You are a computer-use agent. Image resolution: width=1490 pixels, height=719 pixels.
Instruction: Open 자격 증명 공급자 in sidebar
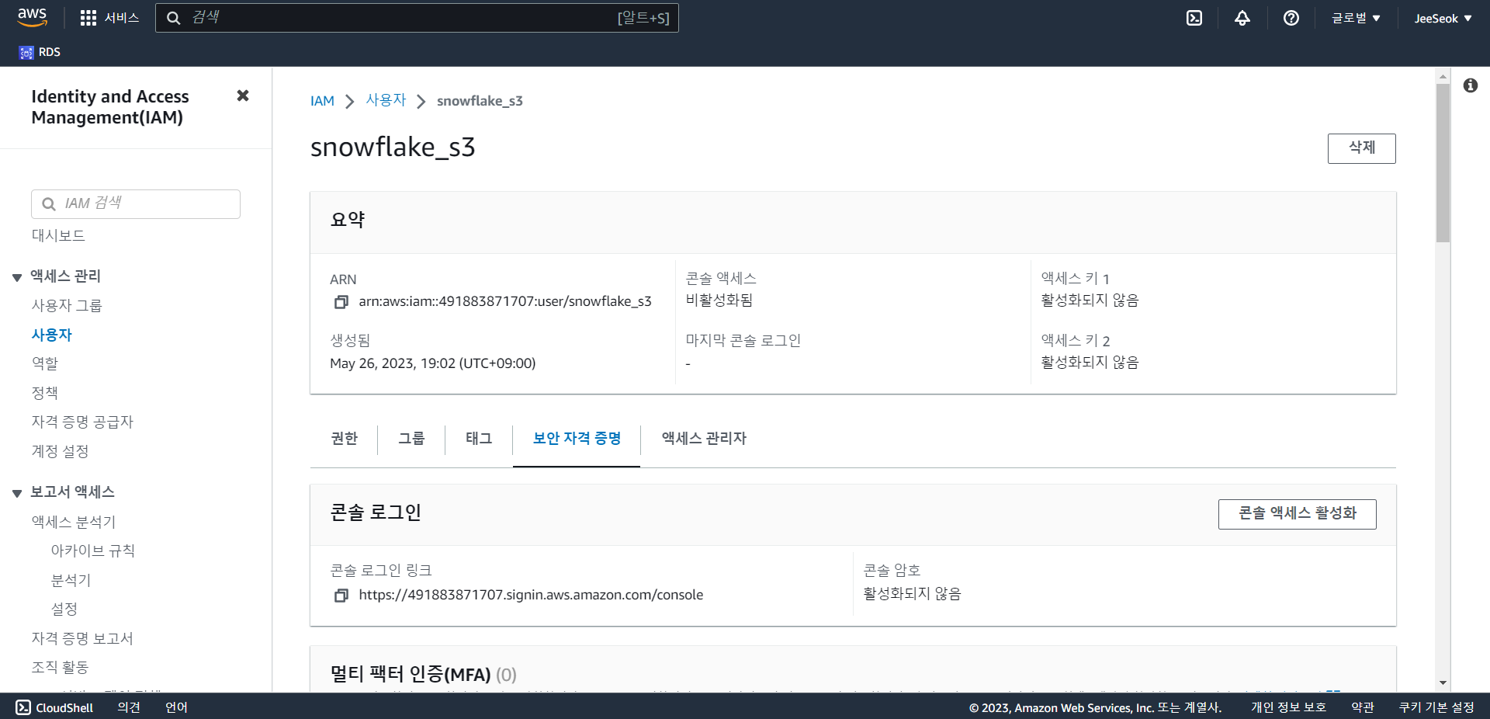click(82, 422)
